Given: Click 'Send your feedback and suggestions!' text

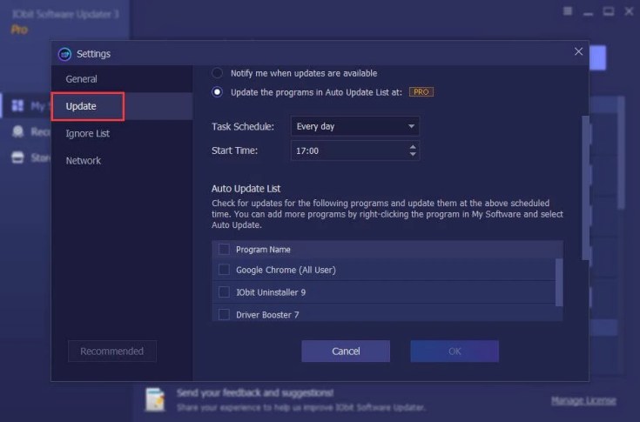Looking at the screenshot, I should coord(255,393).
